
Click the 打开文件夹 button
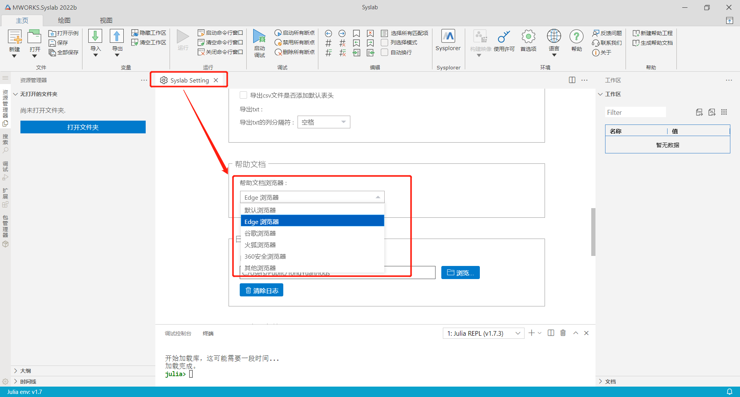[83, 127]
